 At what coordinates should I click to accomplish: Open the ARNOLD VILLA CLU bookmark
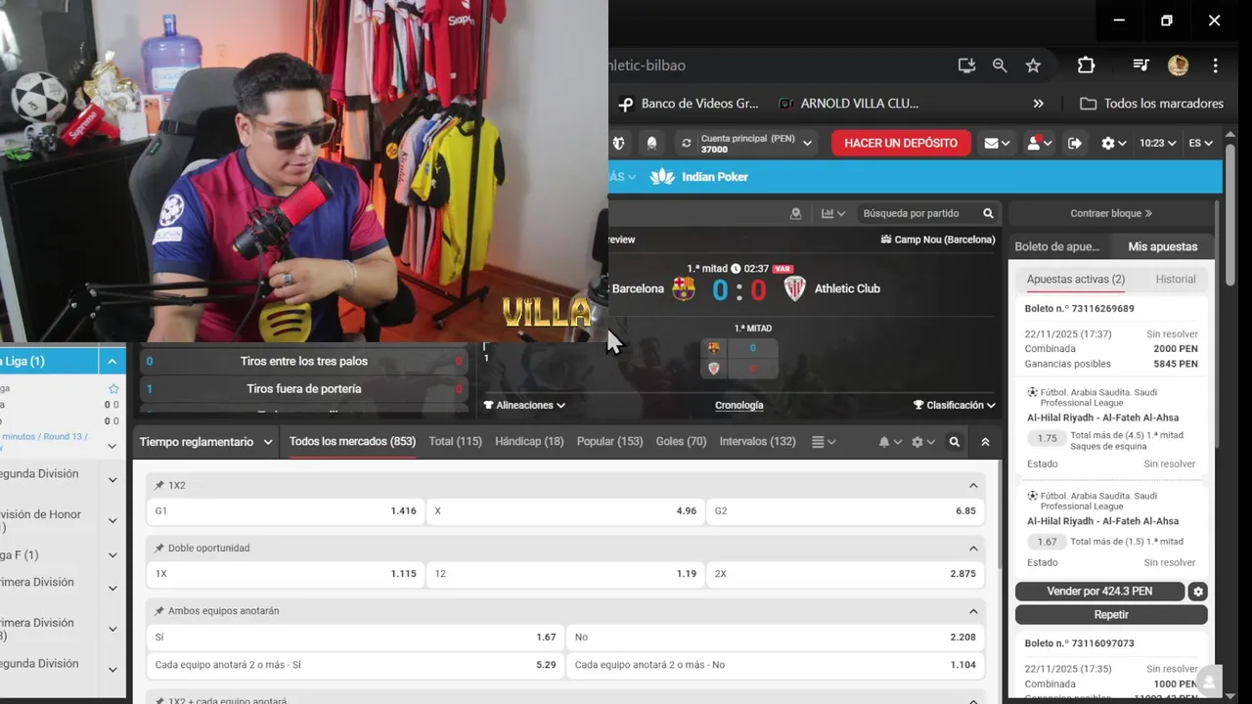click(848, 104)
